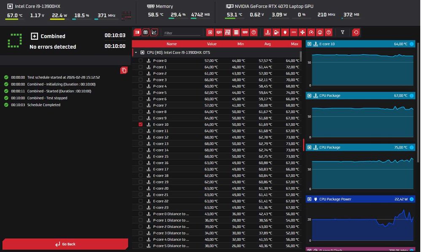Enable graph for P-core 3 row

(141, 80)
